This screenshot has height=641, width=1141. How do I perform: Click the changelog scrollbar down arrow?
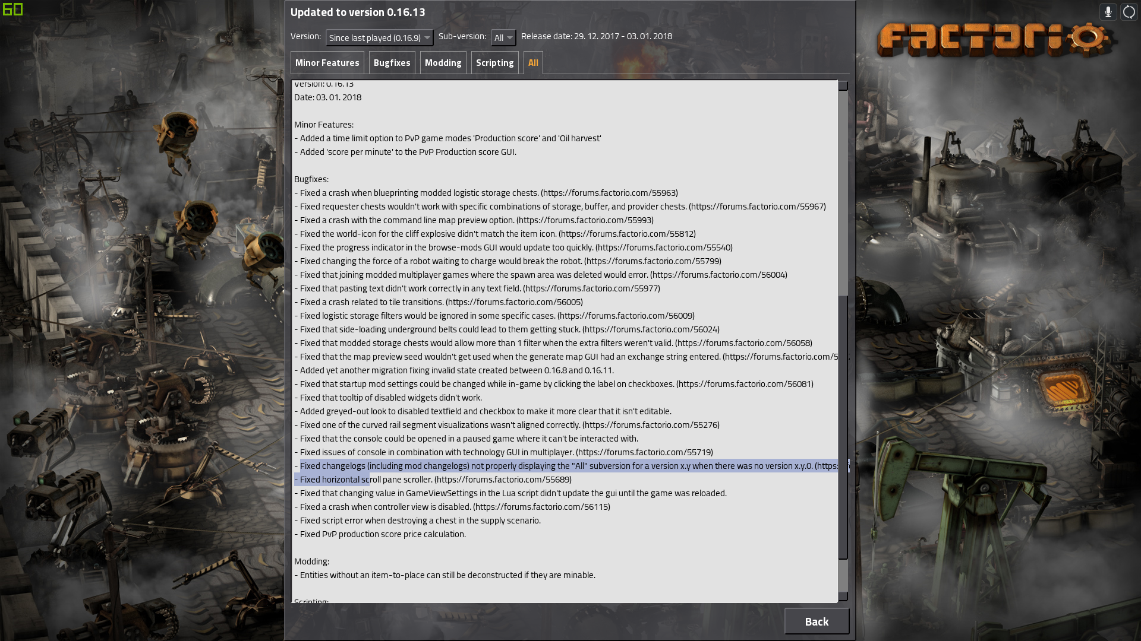(843, 596)
